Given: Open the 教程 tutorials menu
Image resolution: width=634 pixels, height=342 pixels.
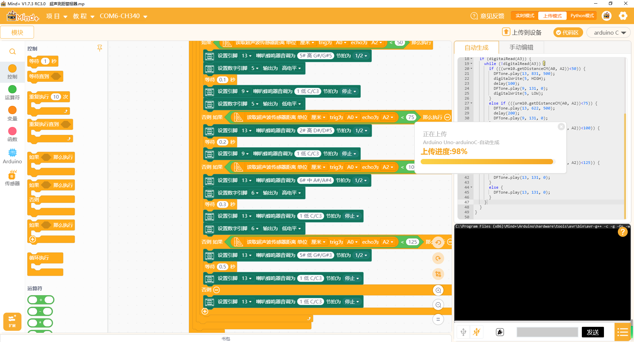Looking at the screenshot, I should tap(84, 16).
